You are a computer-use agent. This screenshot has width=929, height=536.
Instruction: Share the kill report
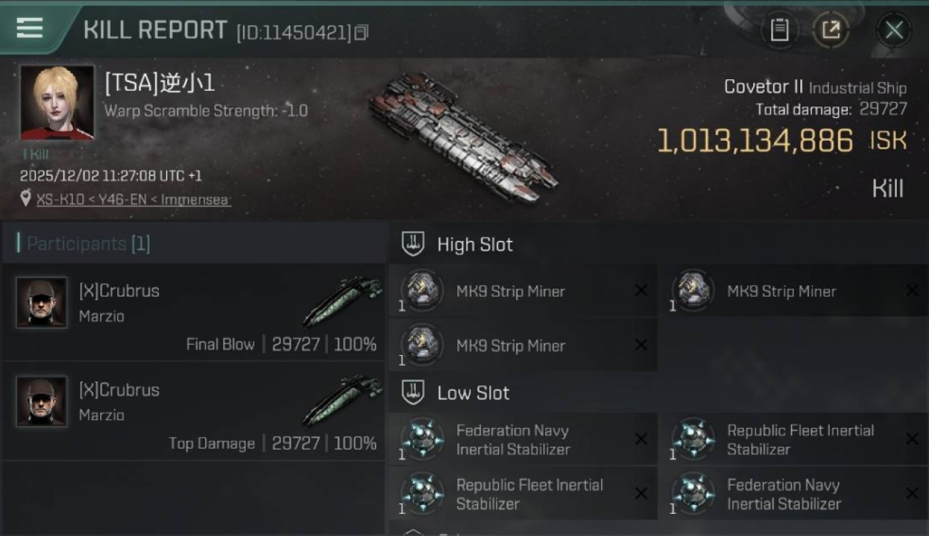830,30
